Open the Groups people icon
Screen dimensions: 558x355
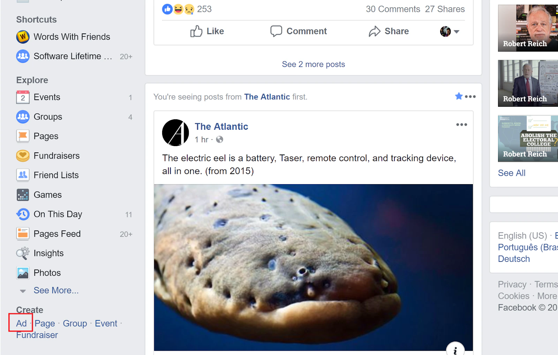coord(23,117)
